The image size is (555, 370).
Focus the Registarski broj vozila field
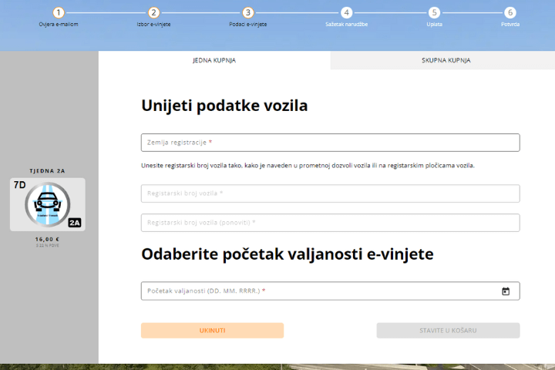click(x=330, y=193)
